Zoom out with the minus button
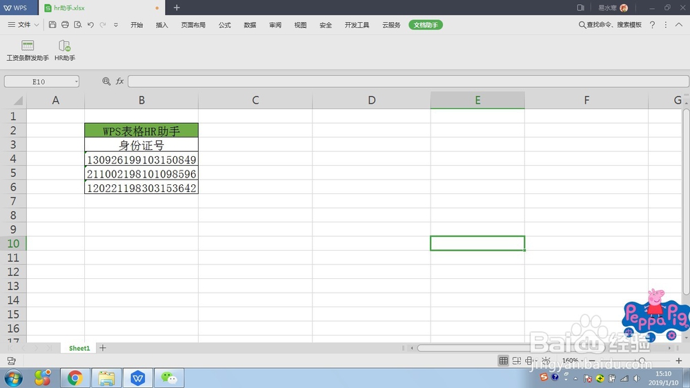 tap(592, 360)
